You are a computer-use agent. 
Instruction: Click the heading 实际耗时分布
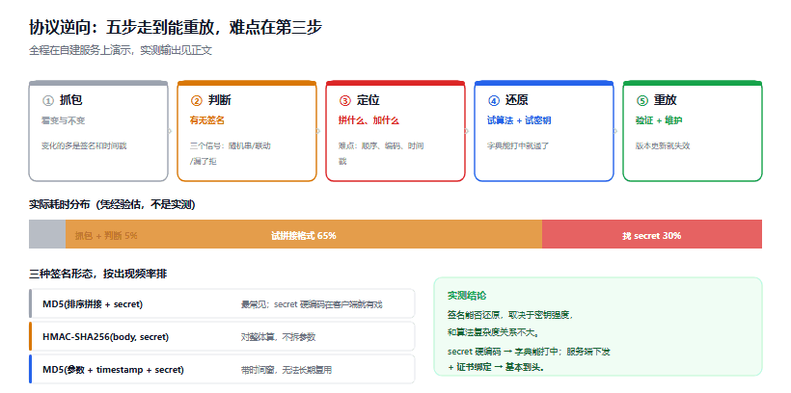pyautogui.click(x=112, y=204)
